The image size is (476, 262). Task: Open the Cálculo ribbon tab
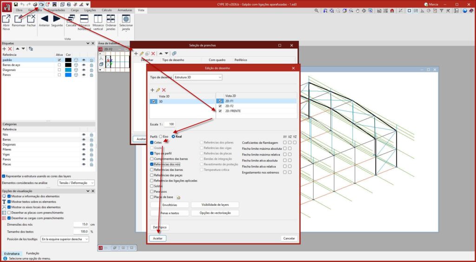point(106,10)
